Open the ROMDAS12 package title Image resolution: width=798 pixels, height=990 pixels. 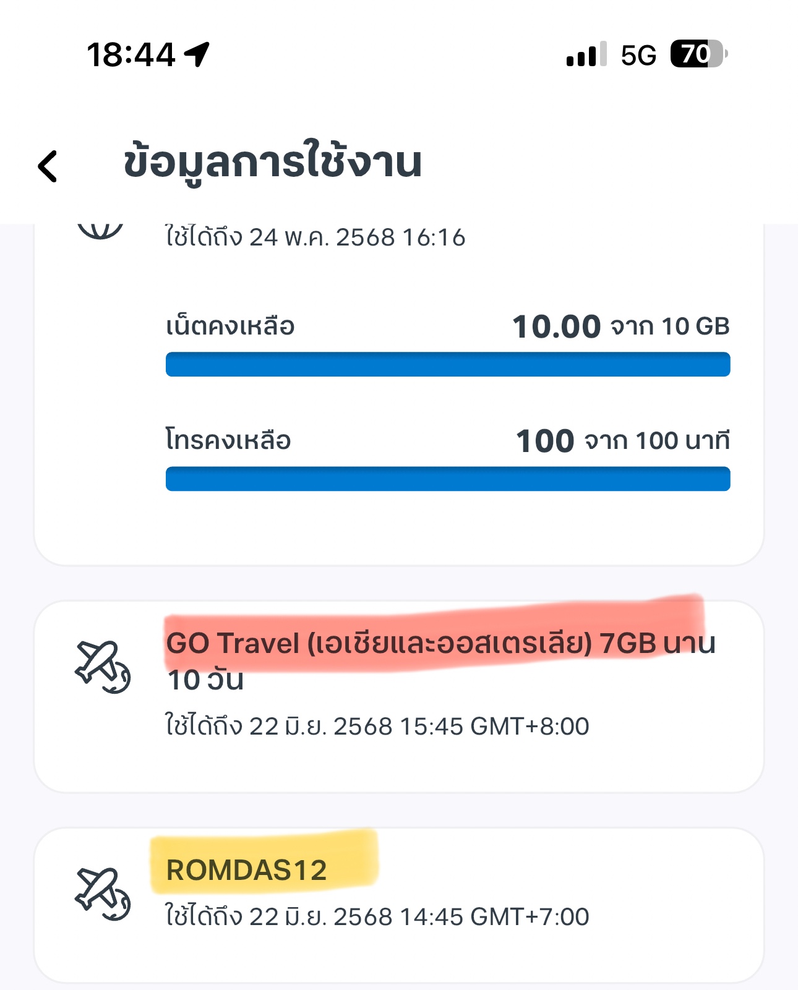coord(246,870)
